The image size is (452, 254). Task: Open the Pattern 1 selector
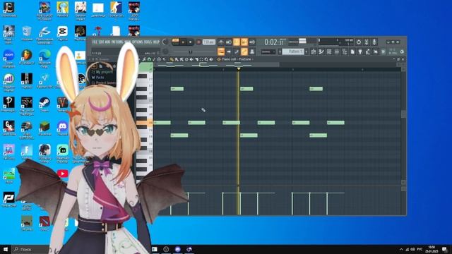[293, 52]
